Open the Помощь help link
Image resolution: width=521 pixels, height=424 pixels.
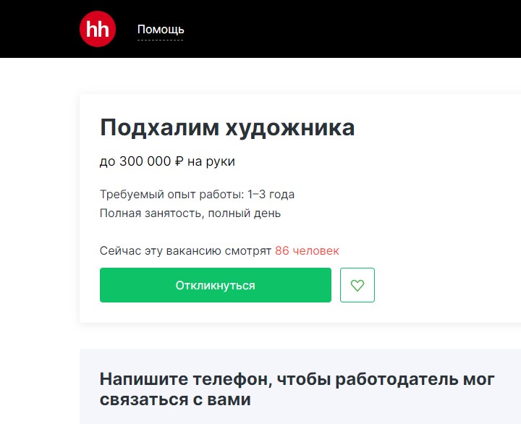point(161,30)
